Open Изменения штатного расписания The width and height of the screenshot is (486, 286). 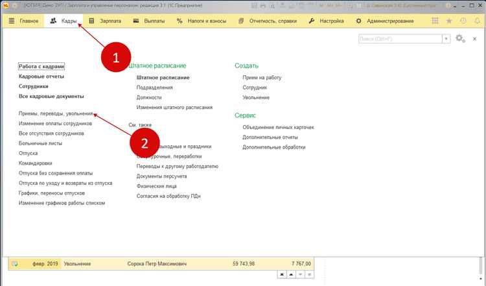point(174,107)
